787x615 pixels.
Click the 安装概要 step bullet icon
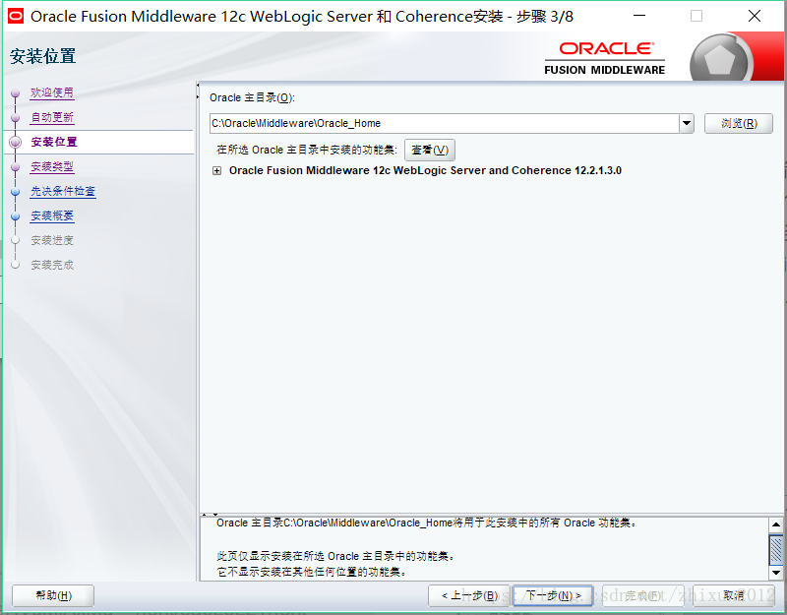click(x=15, y=215)
